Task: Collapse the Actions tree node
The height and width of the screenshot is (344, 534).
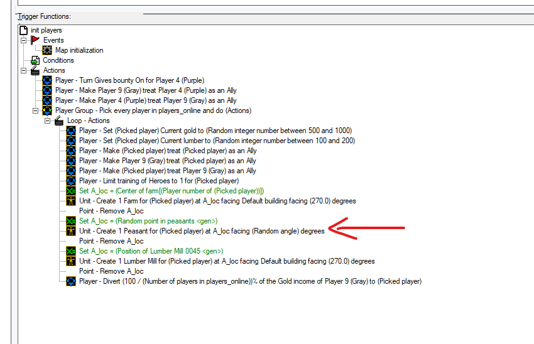Action: pos(23,70)
